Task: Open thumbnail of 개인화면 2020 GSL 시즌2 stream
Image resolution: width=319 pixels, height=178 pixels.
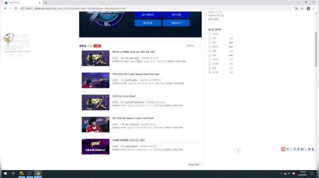Action: click(x=95, y=147)
